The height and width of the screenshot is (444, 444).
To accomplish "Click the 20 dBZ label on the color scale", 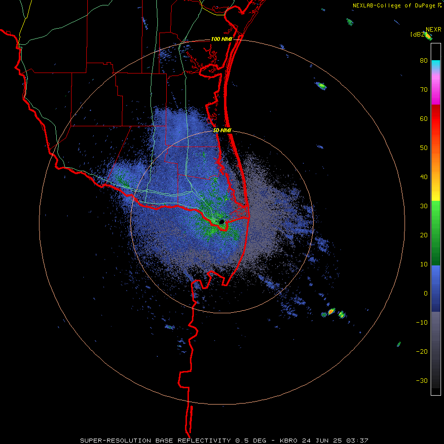I will pyautogui.click(x=424, y=235).
